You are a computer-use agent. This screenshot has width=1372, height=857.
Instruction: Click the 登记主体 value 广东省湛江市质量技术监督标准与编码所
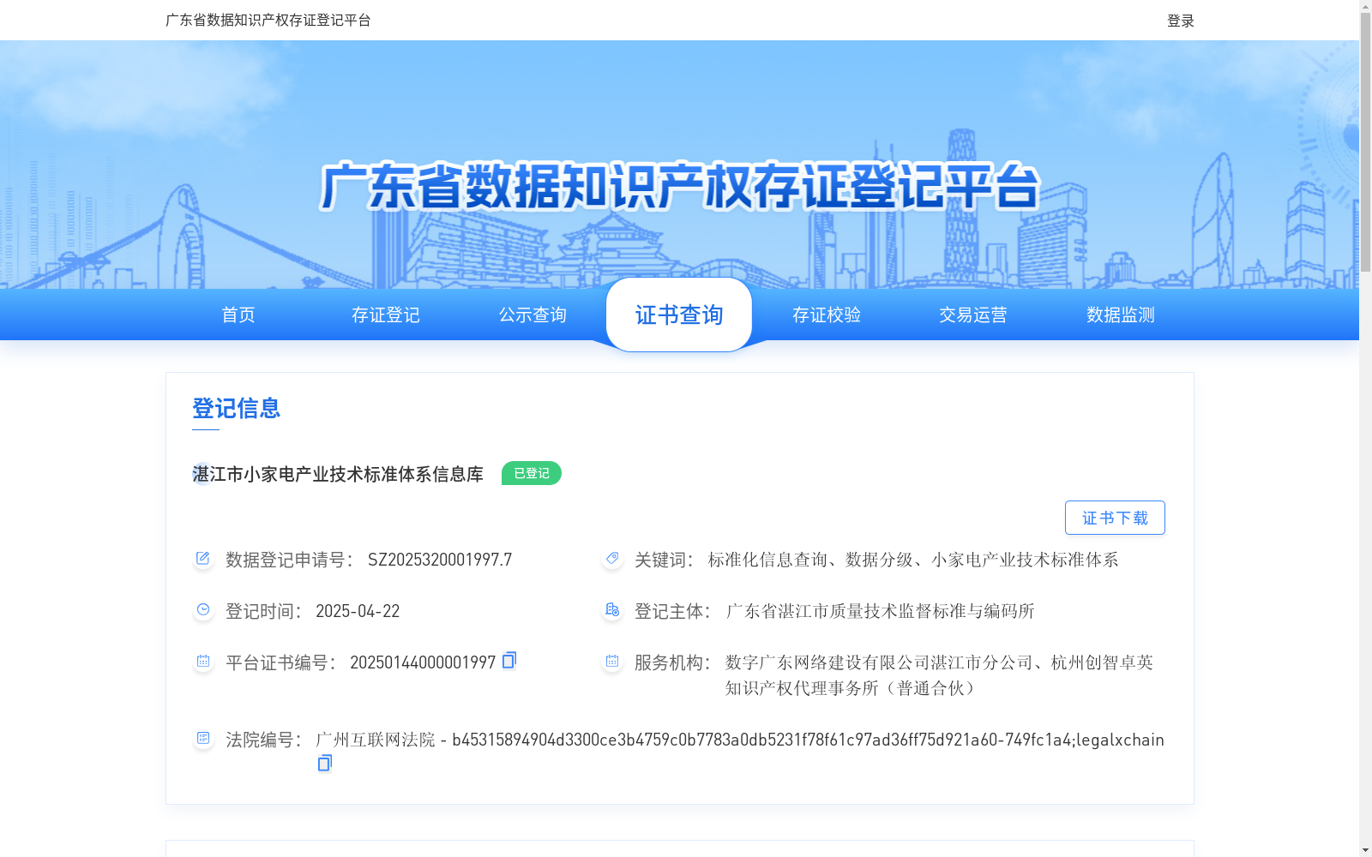[x=880, y=611]
